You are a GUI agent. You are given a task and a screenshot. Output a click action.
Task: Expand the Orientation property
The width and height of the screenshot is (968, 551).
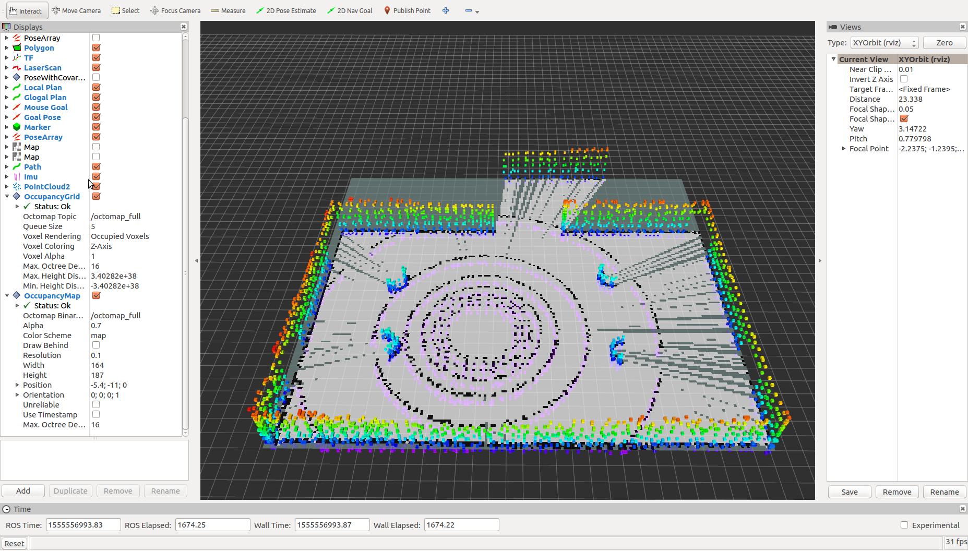point(17,394)
